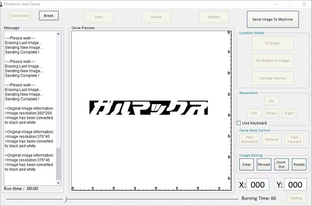The width and height of the screenshot is (312, 206).
Task: Click To Middle of Image button
Action: tap(273, 61)
